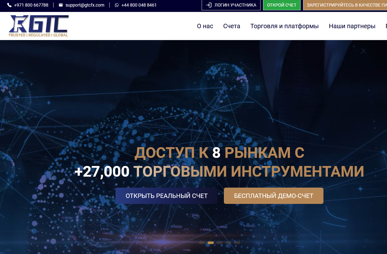Open the +44 800 048 8461 WhatsApp link
This screenshot has width=387, height=254.
(139, 5)
